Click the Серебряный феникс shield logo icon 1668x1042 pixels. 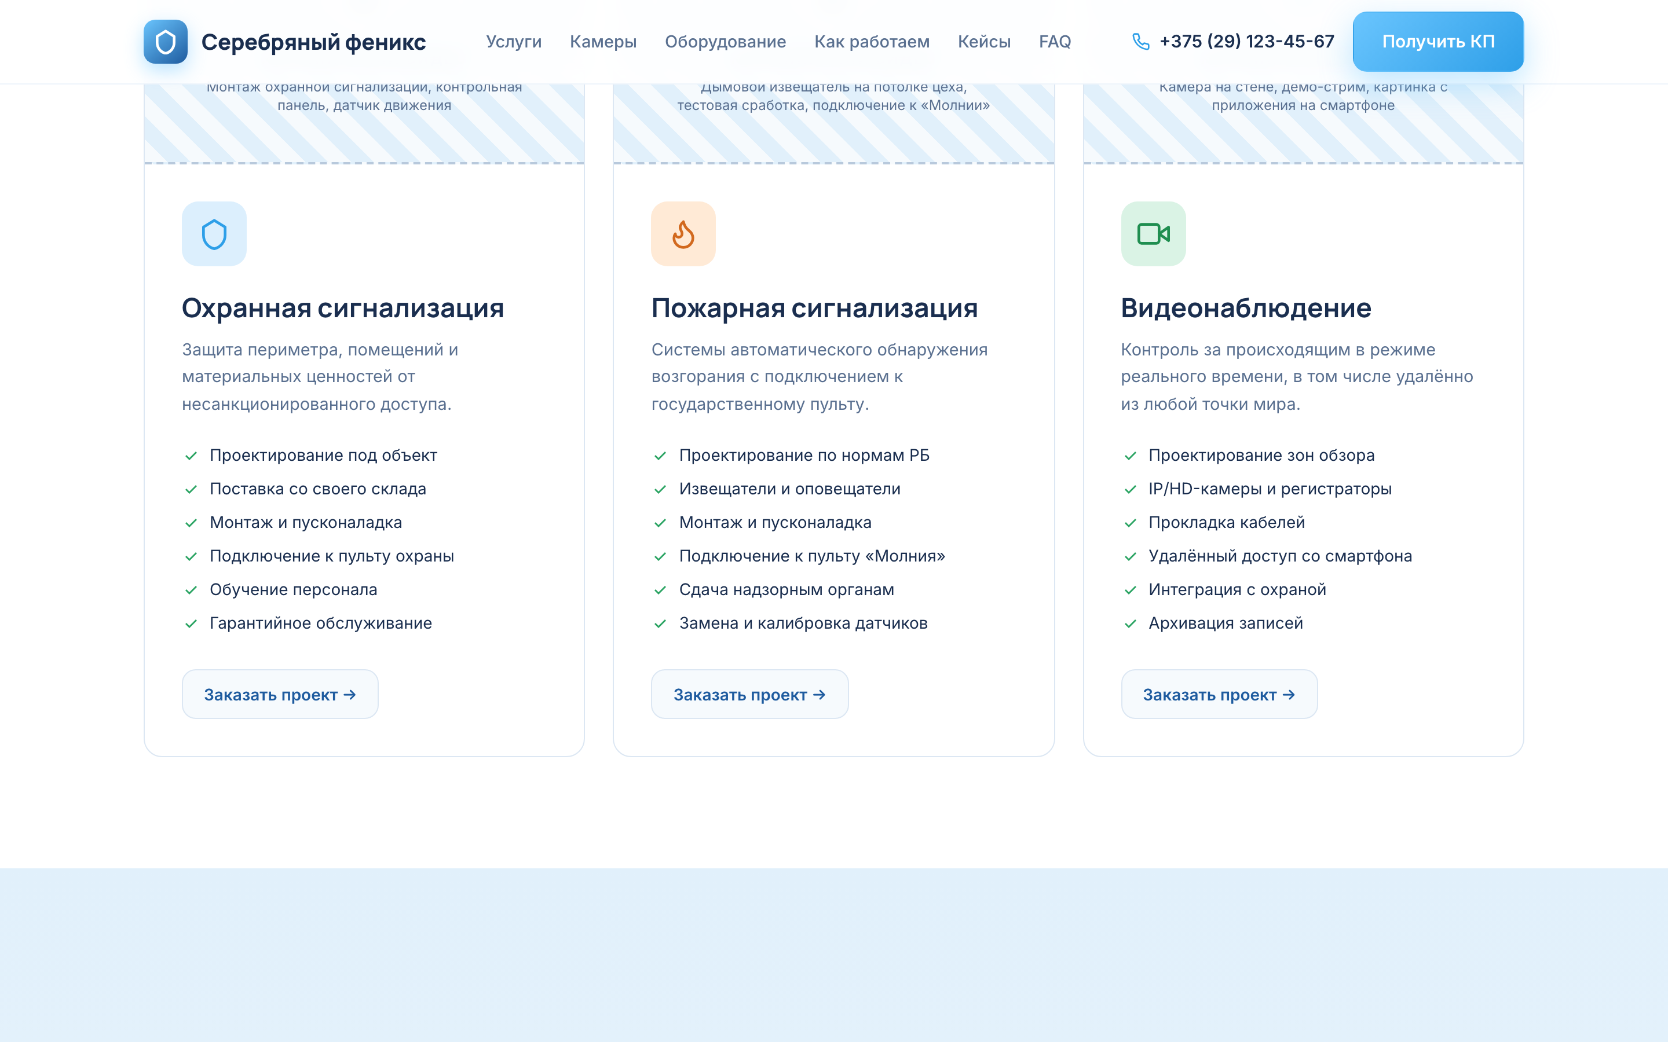coord(166,41)
